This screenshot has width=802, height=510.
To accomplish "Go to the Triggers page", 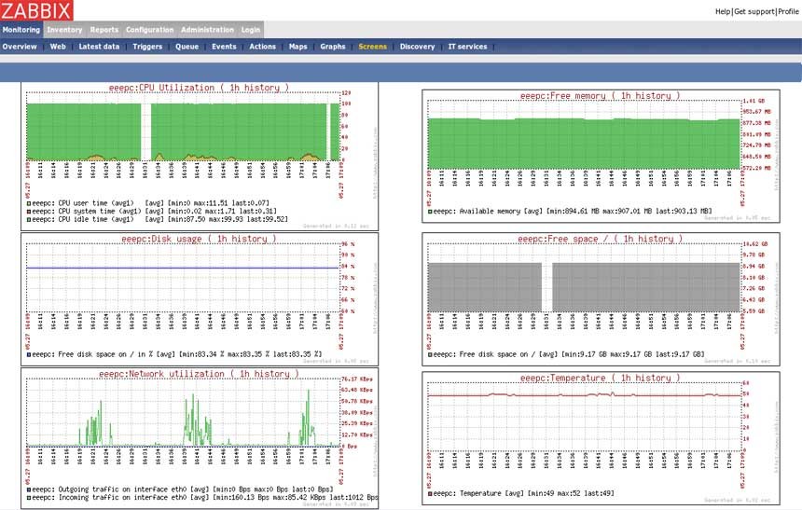I will [x=147, y=47].
